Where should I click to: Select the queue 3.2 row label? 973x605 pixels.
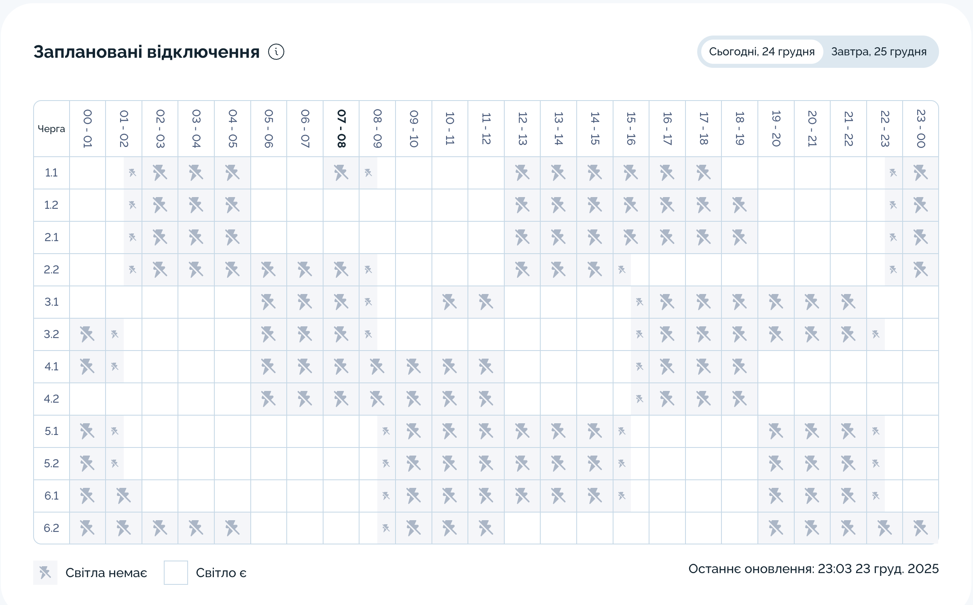[x=51, y=334]
